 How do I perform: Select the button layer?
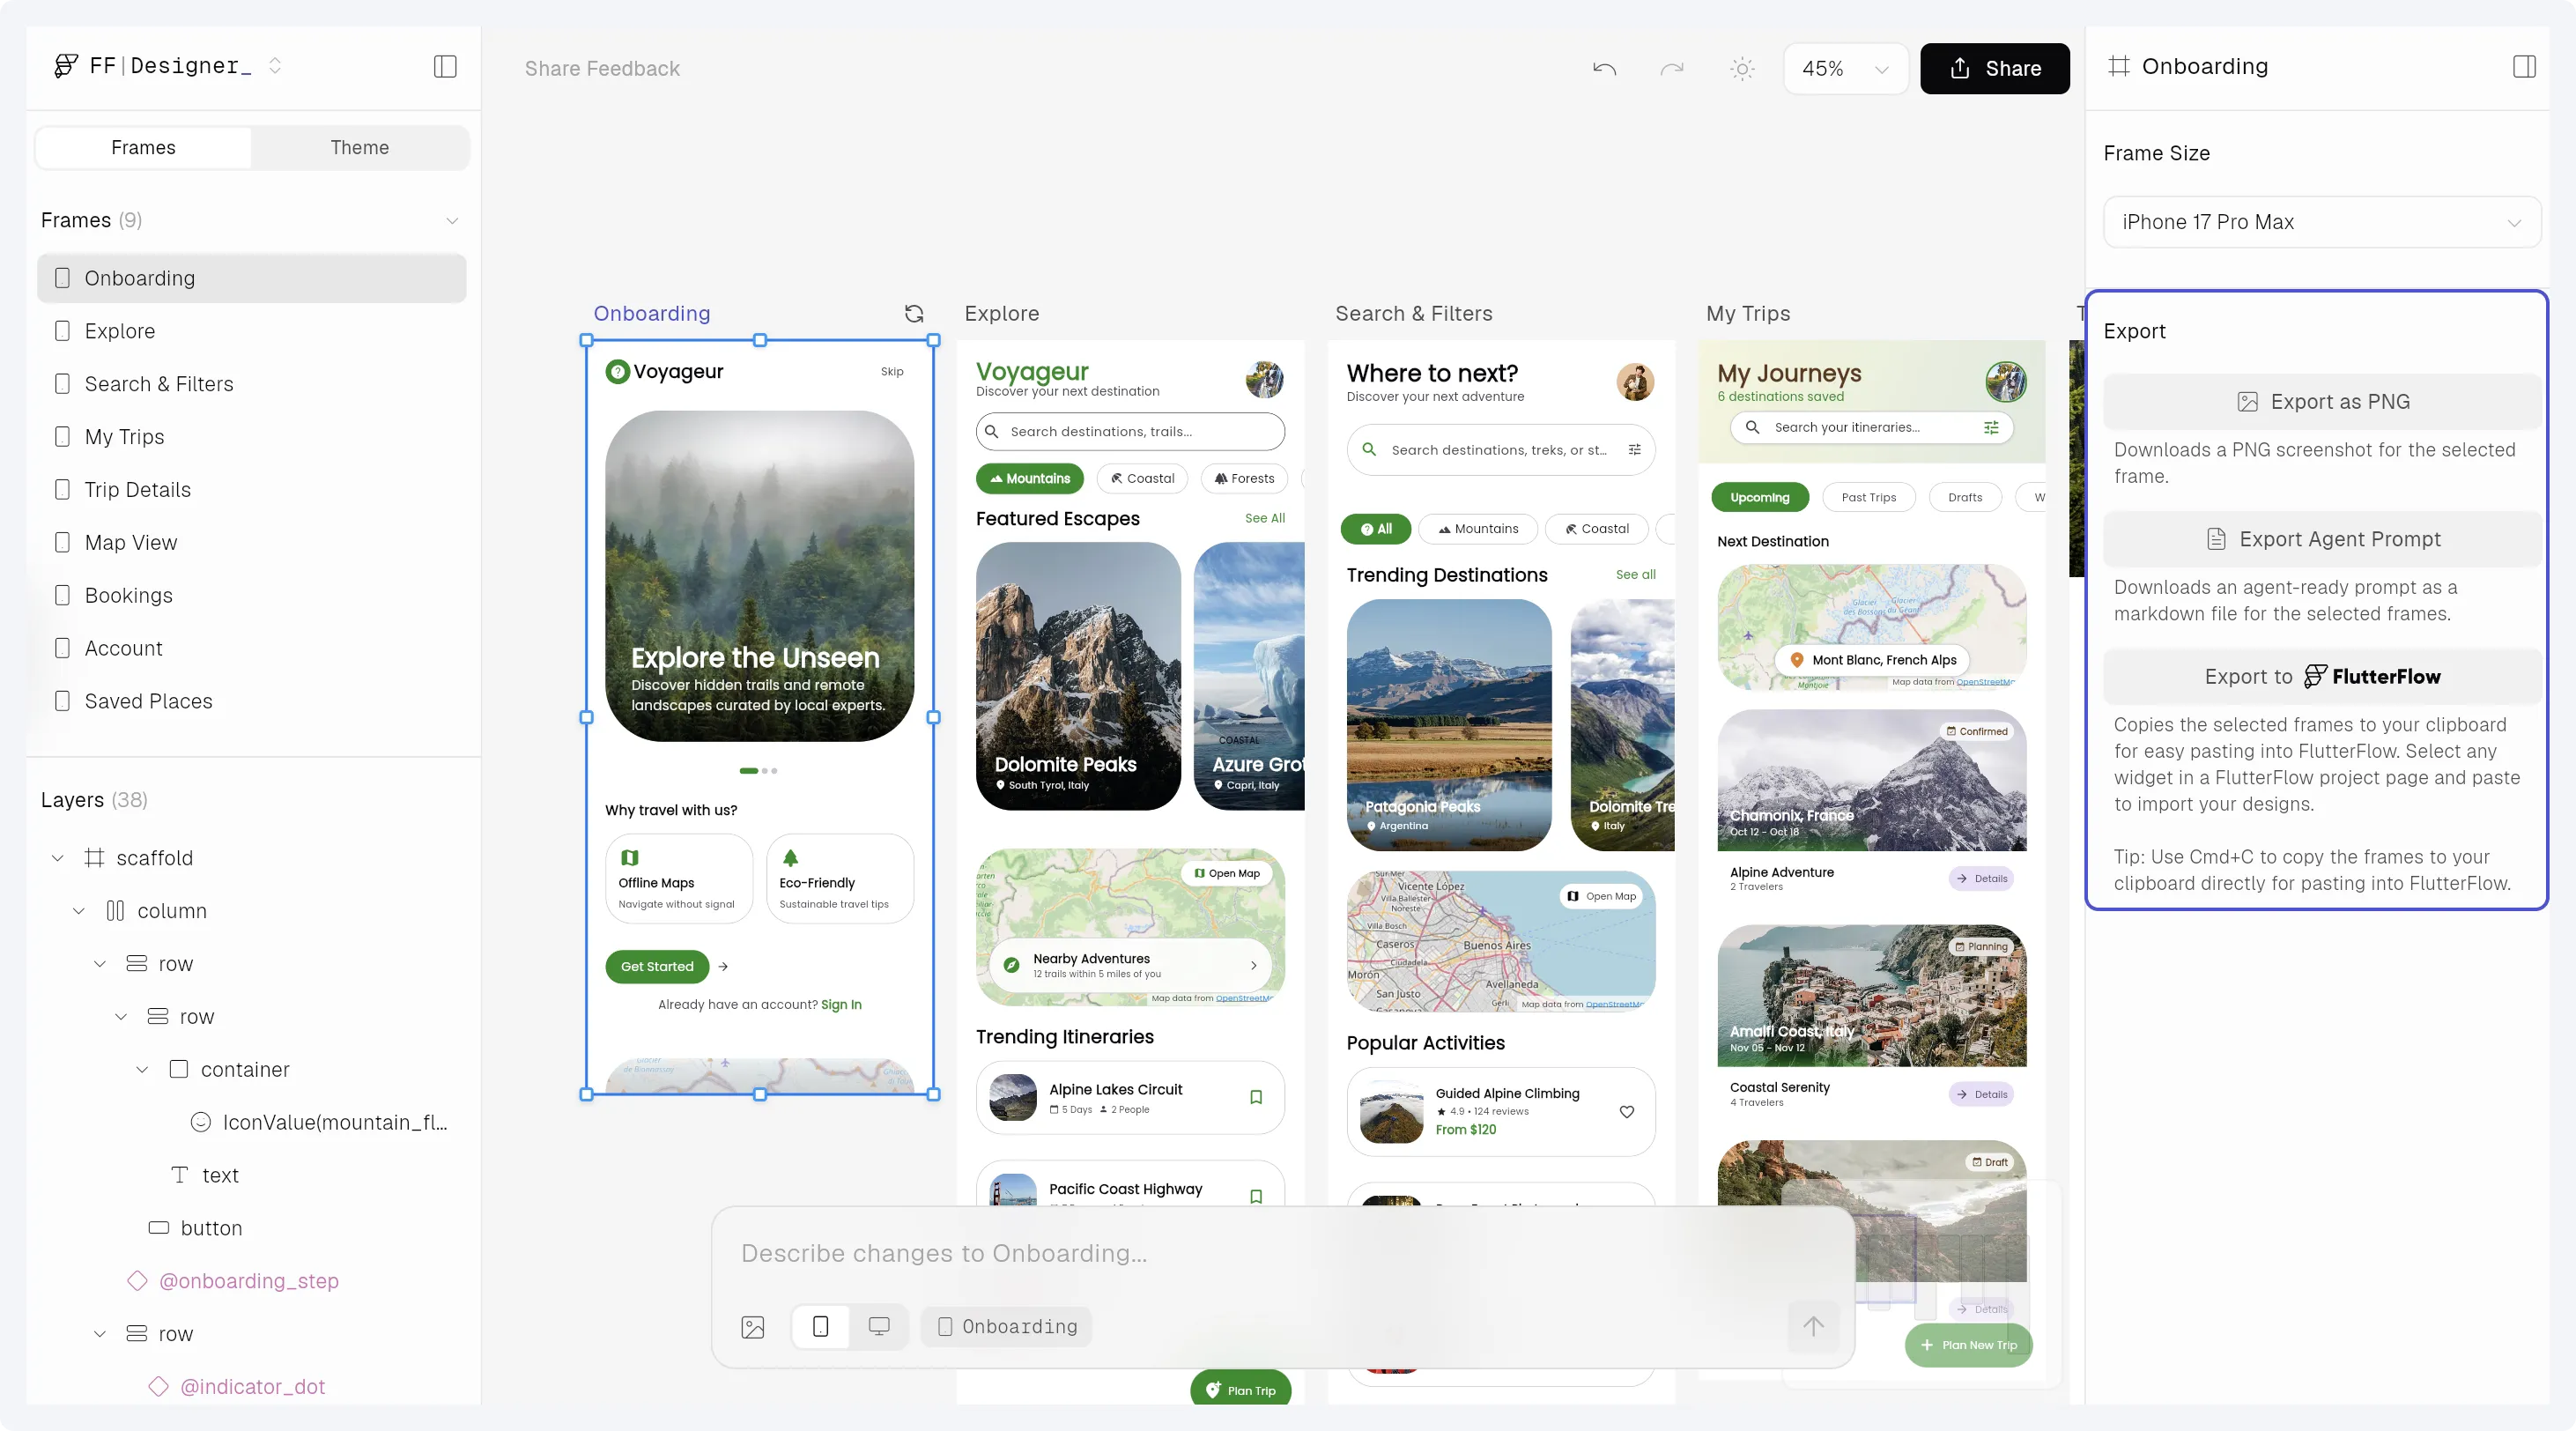click(x=195, y=1228)
